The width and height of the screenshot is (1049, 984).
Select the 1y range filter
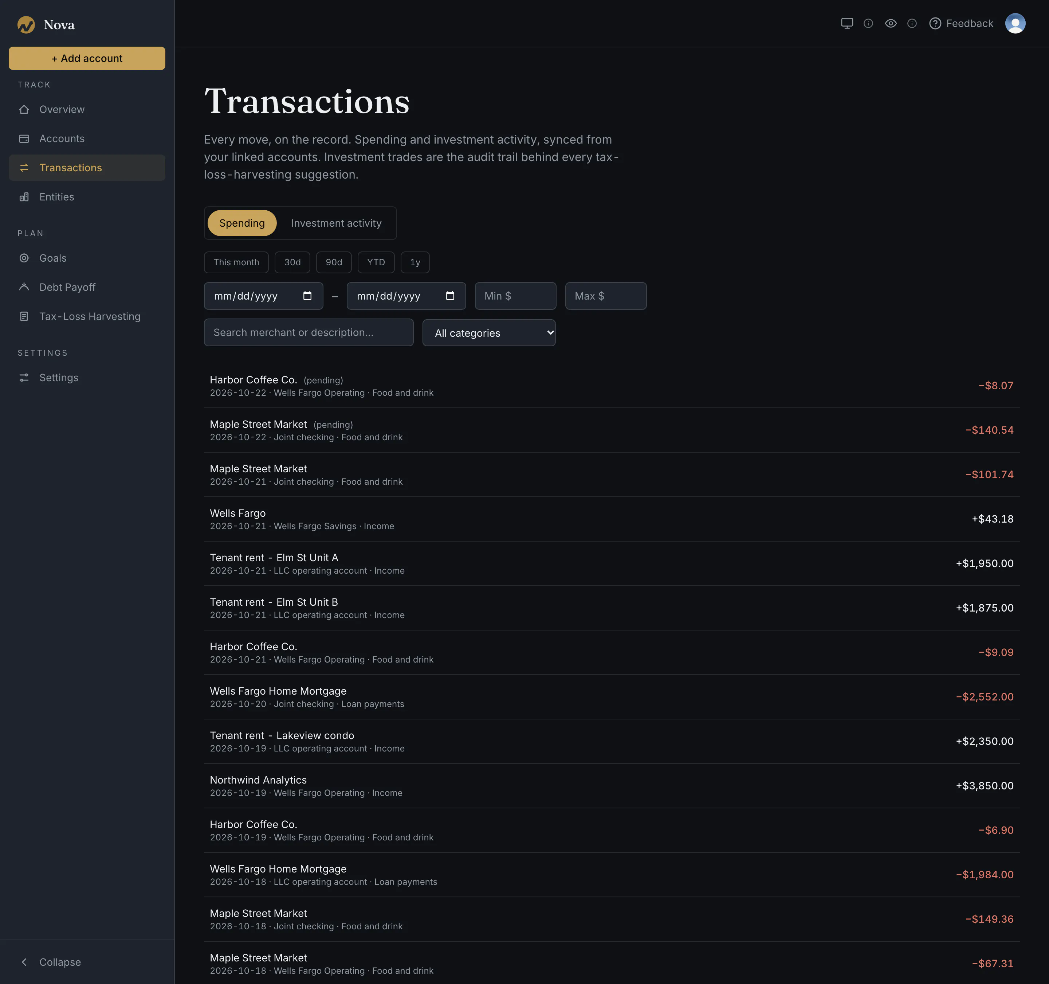[415, 262]
